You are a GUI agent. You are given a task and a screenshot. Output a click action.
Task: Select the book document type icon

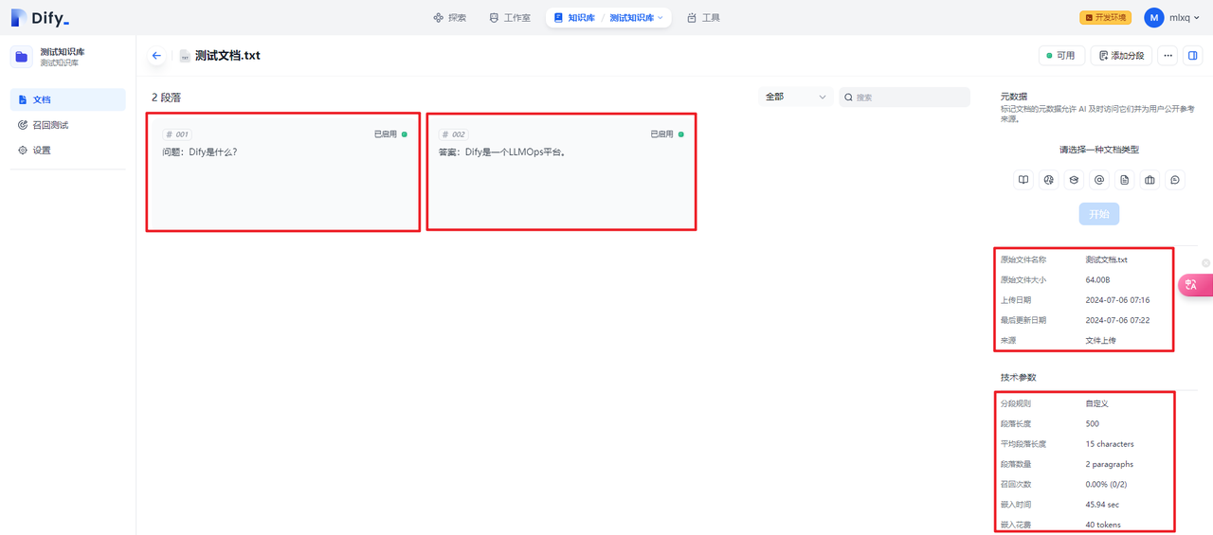(x=1023, y=180)
